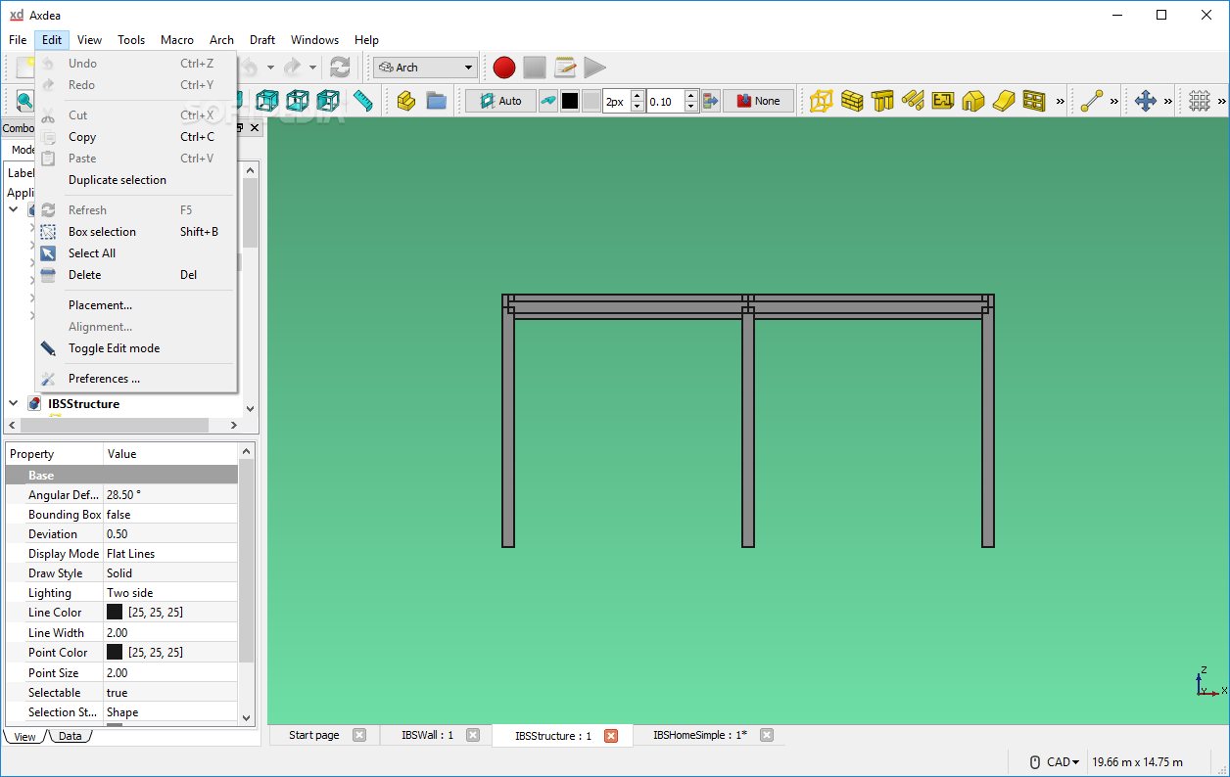Screen dimensions: 1230x777
Task: Expand overflow chevron after the Move tool
Action: tap(1168, 102)
